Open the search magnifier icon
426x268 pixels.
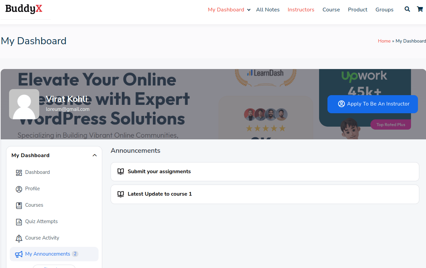[x=407, y=9]
